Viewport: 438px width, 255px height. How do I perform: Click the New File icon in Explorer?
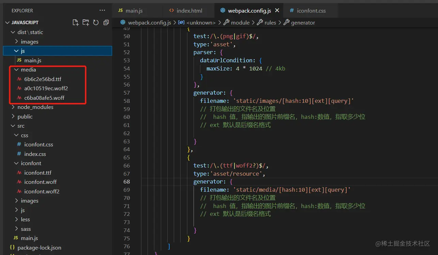tap(76, 22)
